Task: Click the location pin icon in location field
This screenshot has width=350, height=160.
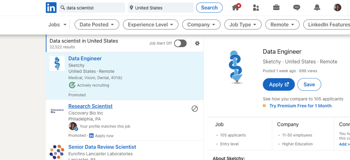Action: click(131, 8)
